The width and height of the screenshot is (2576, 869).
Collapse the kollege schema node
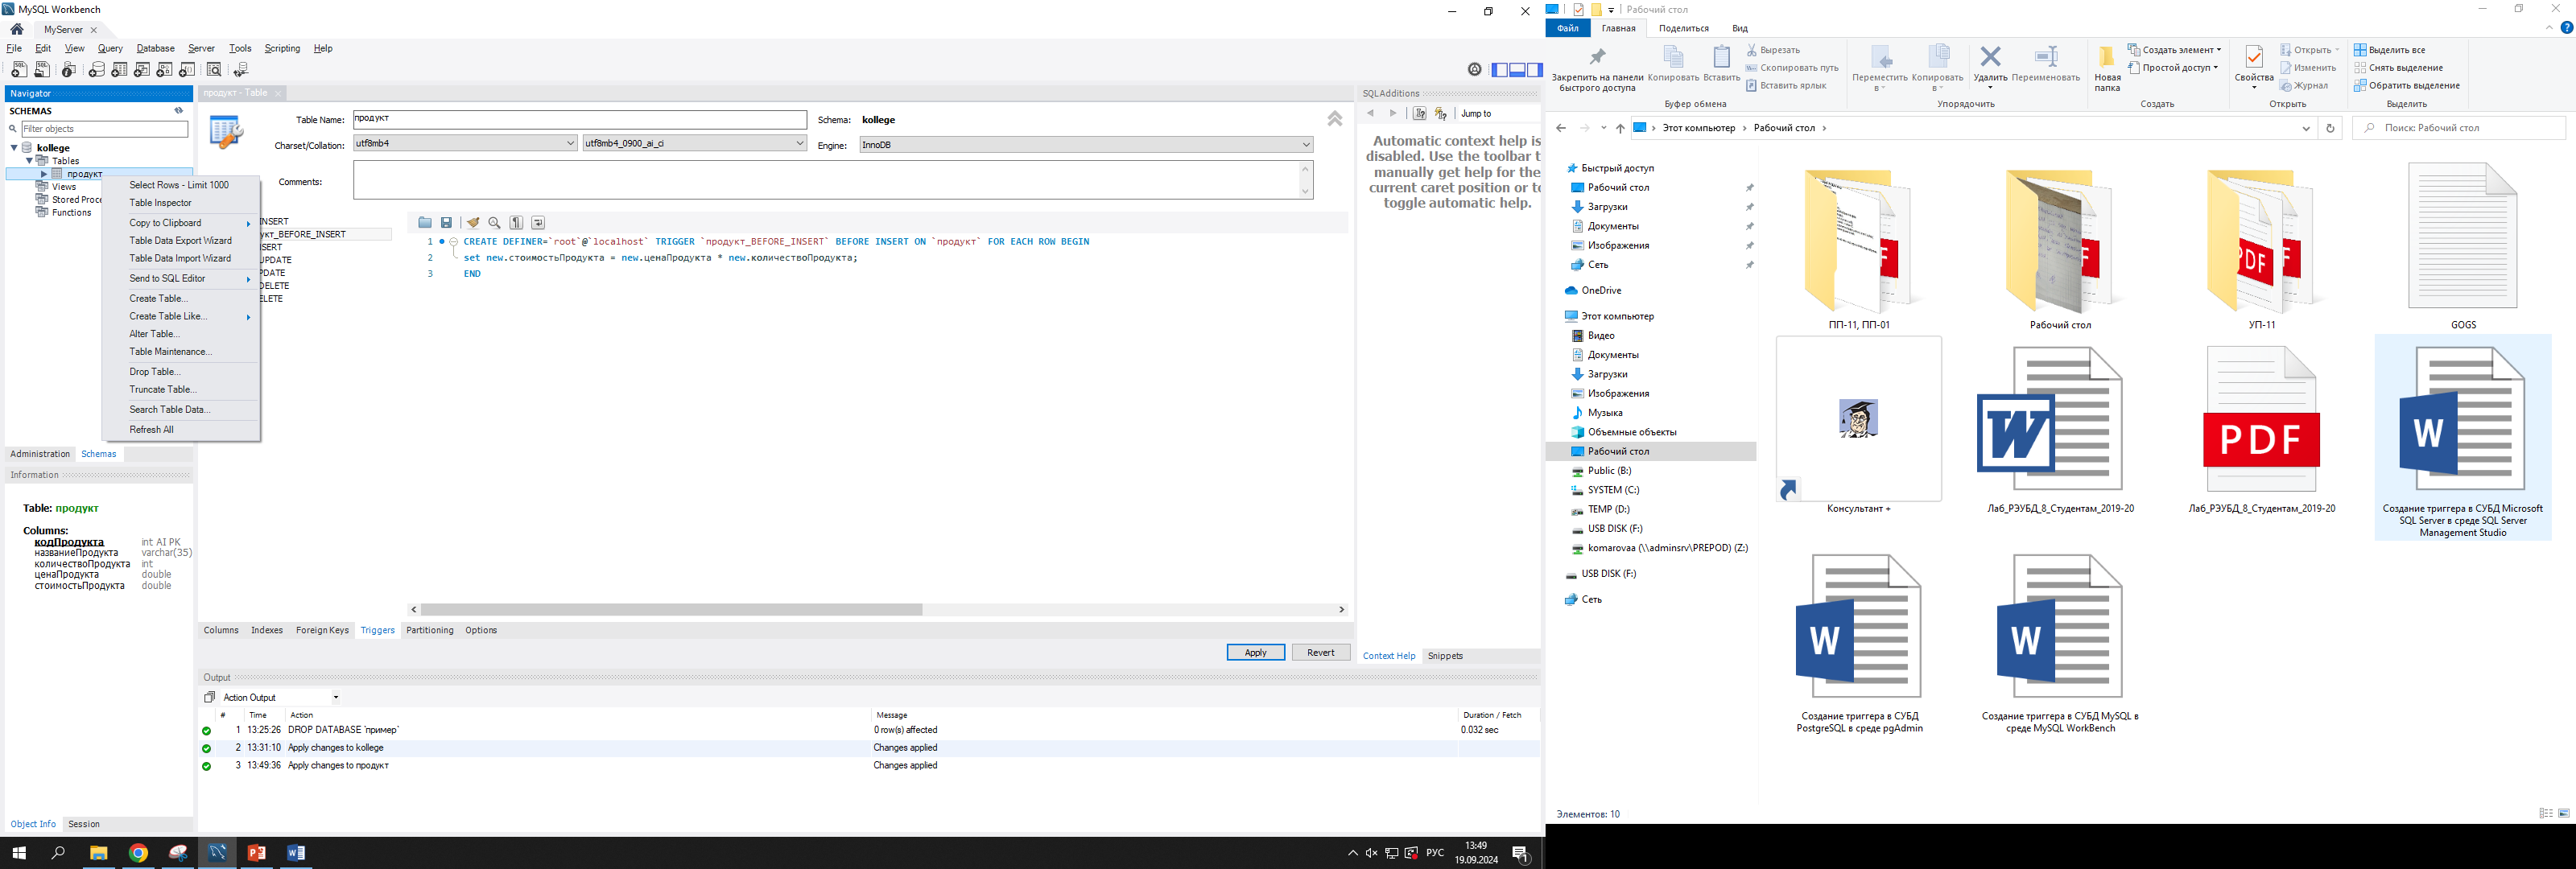14,148
